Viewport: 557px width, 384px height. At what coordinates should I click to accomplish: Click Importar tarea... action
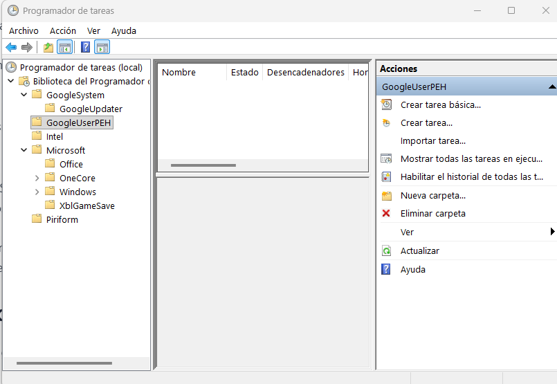(x=433, y=141)
